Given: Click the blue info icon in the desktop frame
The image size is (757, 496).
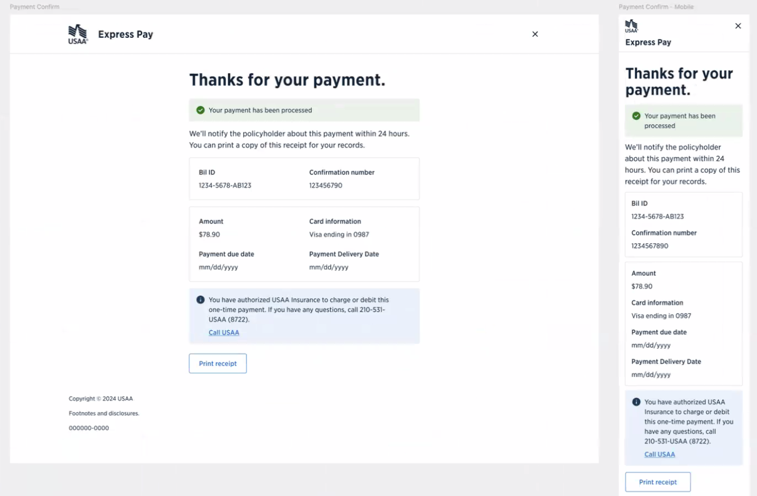Looking at the screenshot, I should click(201, 300).
